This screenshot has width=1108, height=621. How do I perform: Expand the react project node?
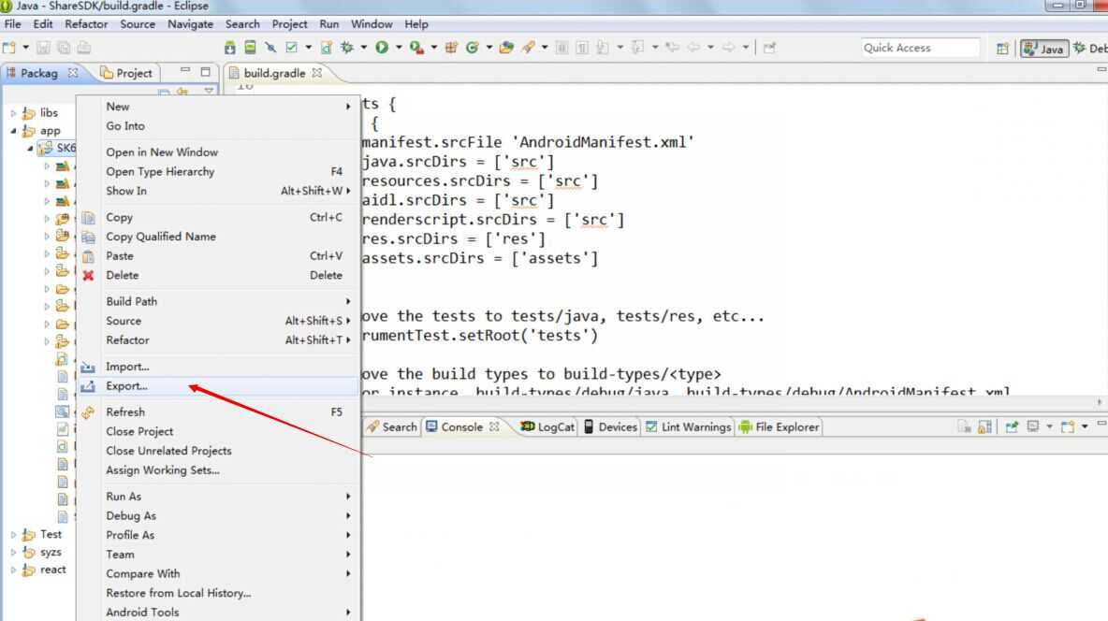(13, 570)
